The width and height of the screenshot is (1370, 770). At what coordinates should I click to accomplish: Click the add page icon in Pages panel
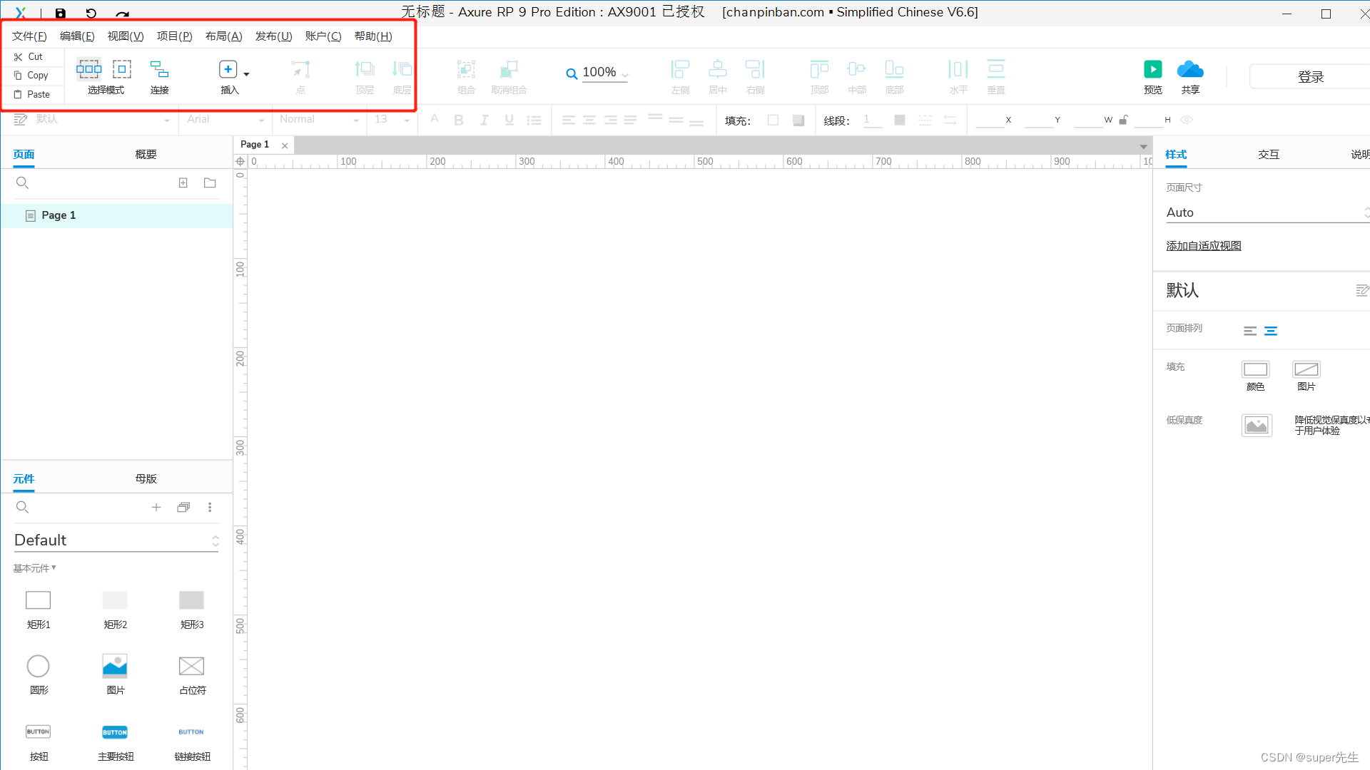click(x=183, y=183)
